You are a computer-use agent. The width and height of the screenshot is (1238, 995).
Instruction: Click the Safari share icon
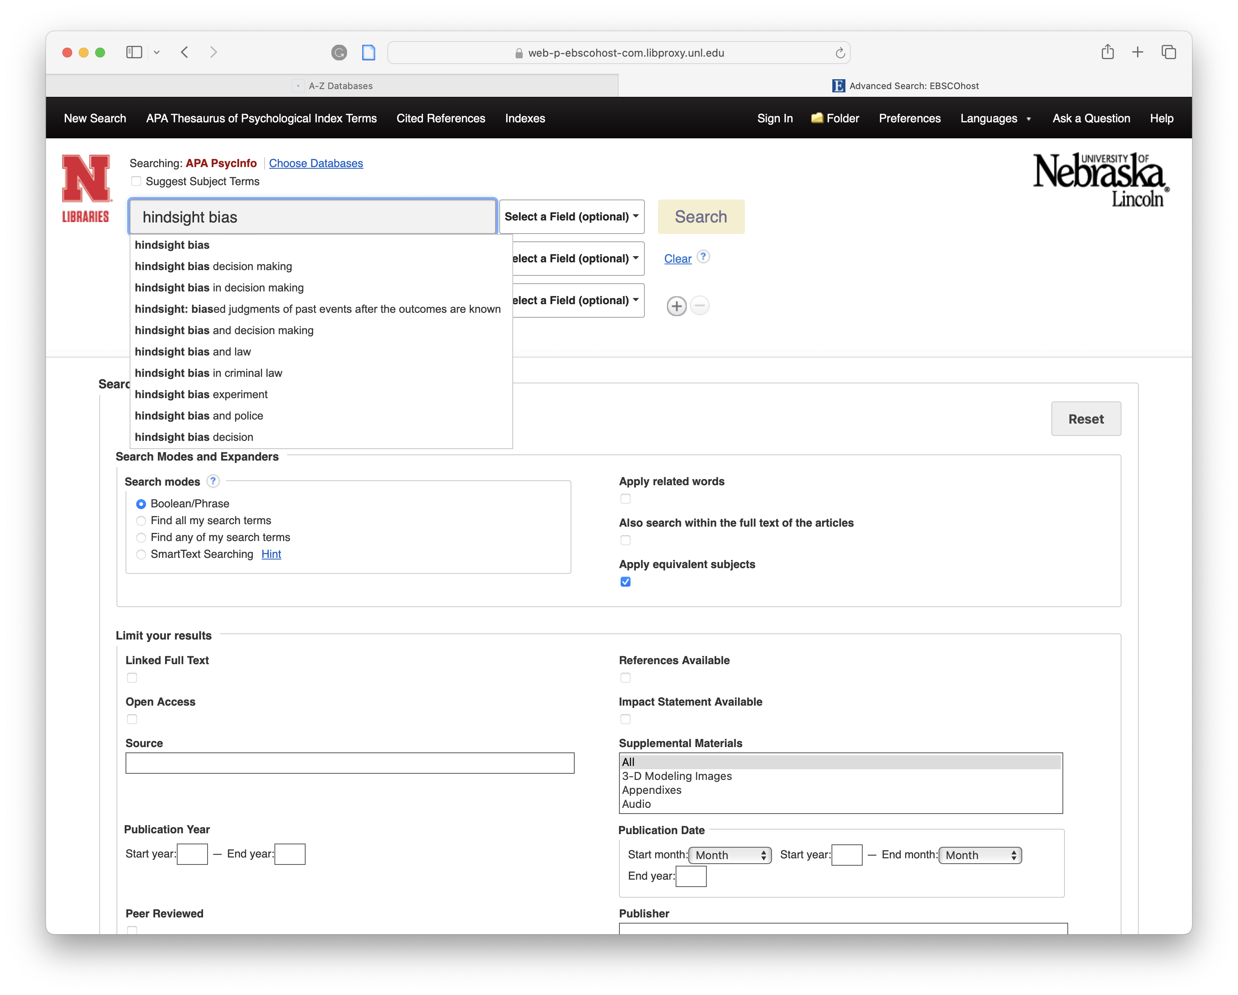pyautogui.click(x=1107, y=52)
